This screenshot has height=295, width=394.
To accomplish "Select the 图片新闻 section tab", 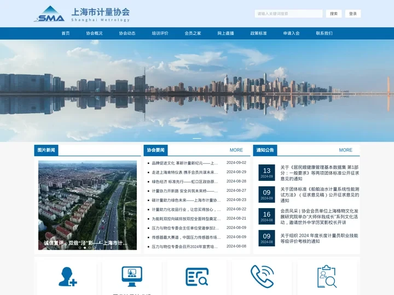I will point(46,150).
